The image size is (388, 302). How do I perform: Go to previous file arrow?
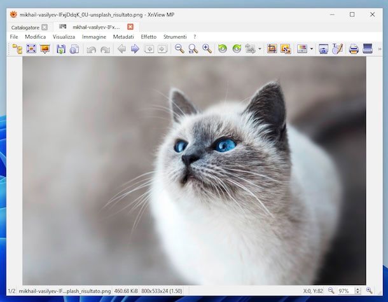(x=121, y=49)
